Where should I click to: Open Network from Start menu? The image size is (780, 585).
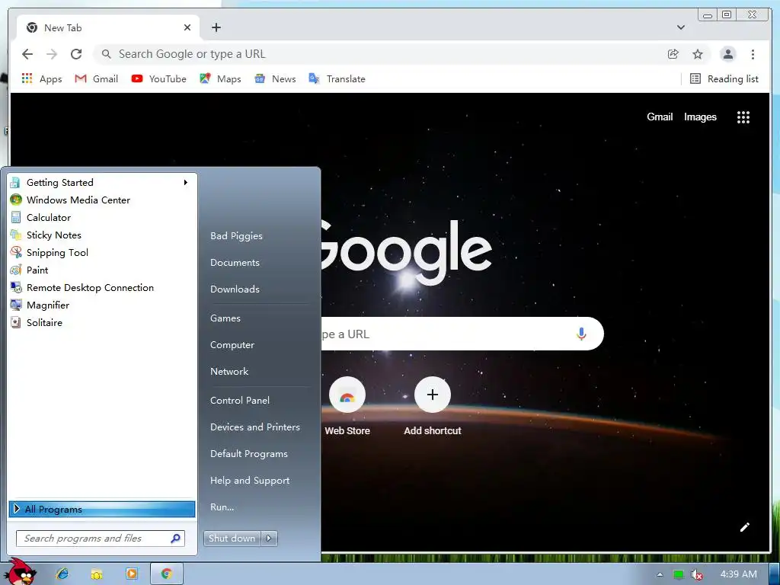point(229,372)
